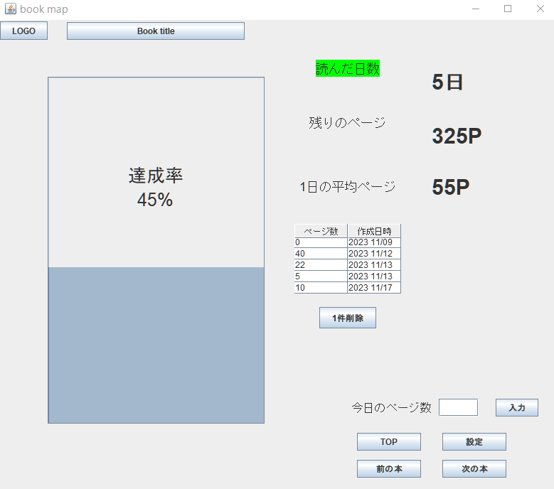Focus the 今日のページ数 input field
This screenshot has width=554, height=489.
click(458, 407)
